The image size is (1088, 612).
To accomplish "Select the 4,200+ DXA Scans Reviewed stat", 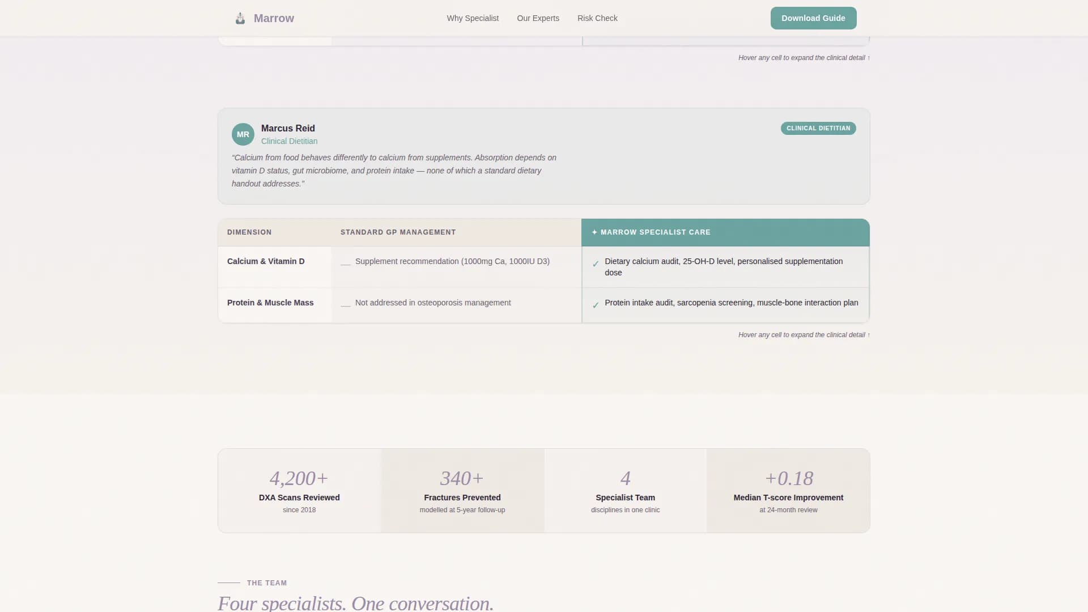I will (x=299, y=491).
